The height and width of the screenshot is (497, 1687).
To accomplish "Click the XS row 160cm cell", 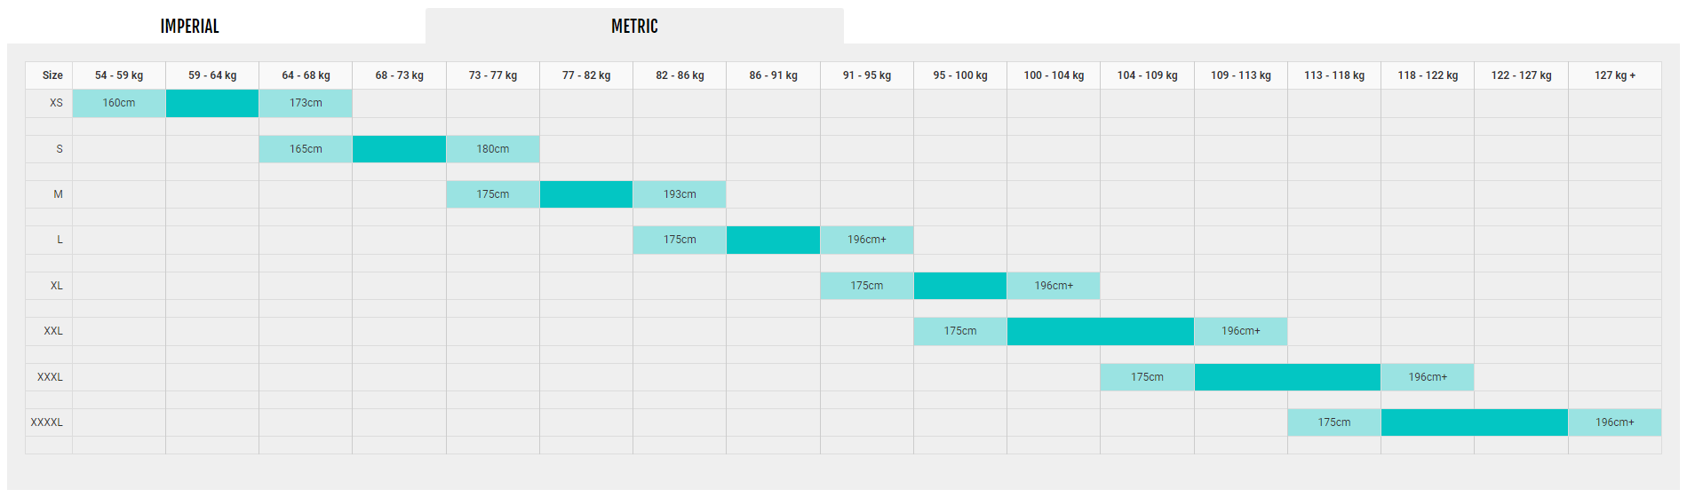I will click(119, 103).
